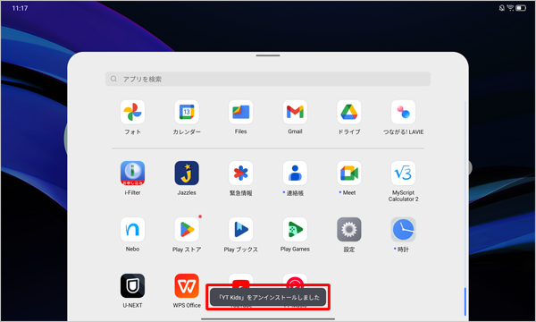536x322 pixels.
Task: Click the app drawer scrollbar indicator
Action: [465, 301]
